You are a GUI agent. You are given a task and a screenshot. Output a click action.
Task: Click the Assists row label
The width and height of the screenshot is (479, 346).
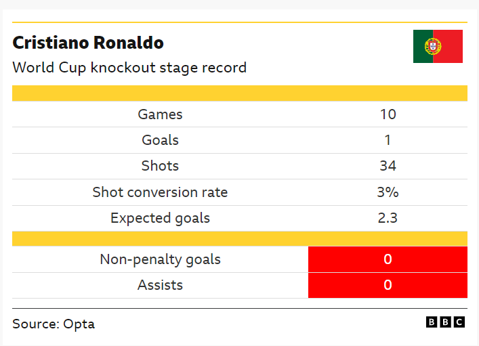160,285
